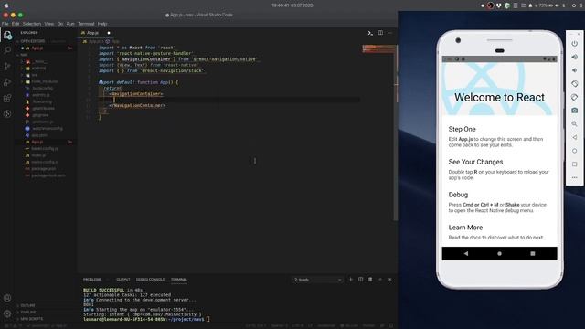The width and height of the screenshot is (585, 329).
Task: Open the Explorer view in activity bar
Action: (x=7, y=35)
